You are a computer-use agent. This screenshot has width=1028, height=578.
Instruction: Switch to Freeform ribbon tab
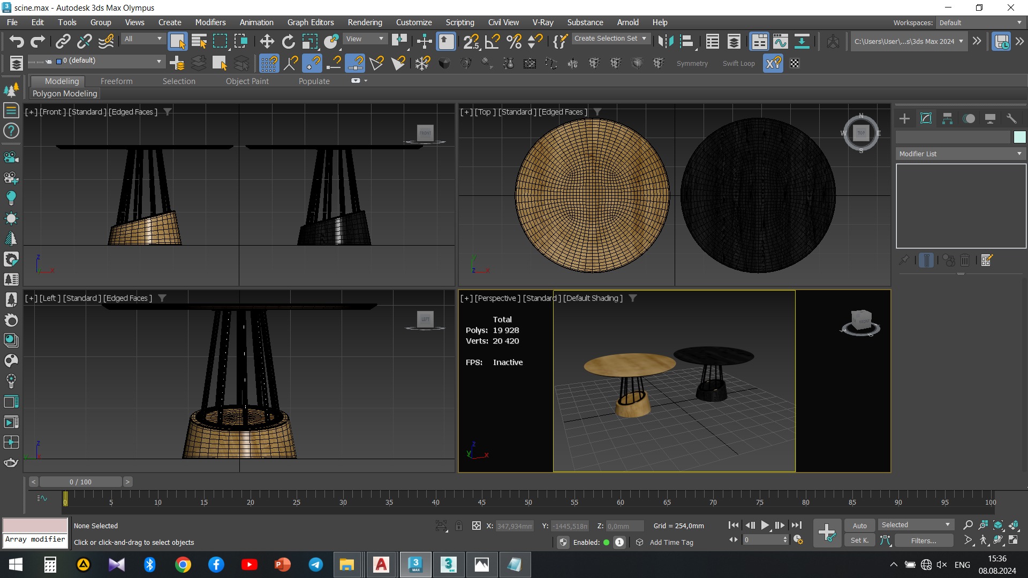[116, 81]
